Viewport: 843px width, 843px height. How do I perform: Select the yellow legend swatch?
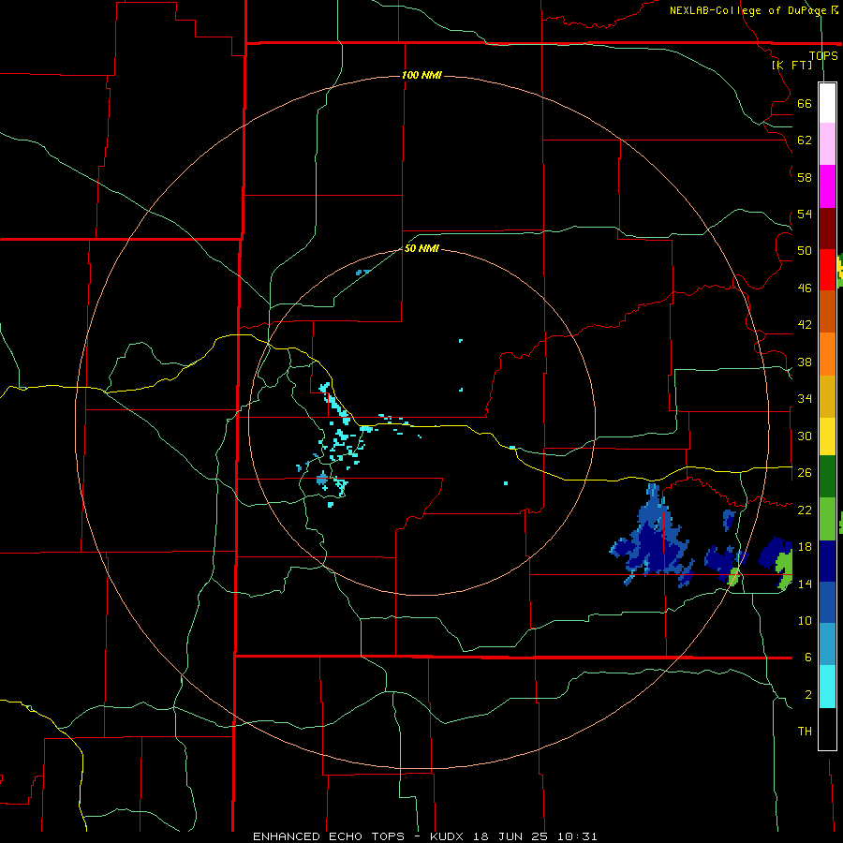[827, 436]
